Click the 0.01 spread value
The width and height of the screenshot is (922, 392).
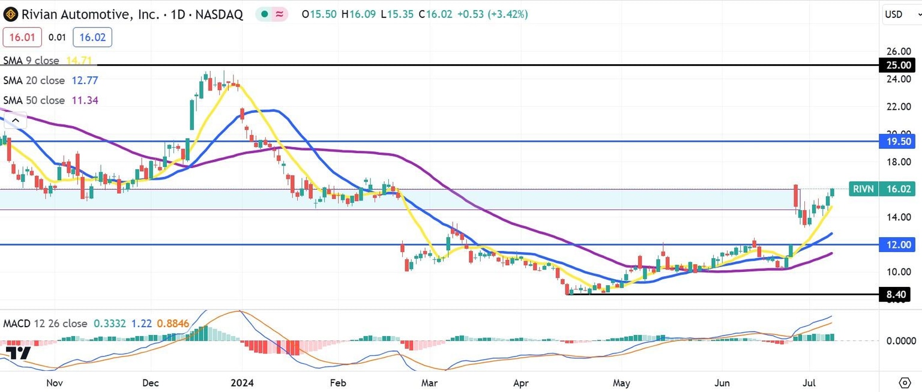click(x=58, y=37)
